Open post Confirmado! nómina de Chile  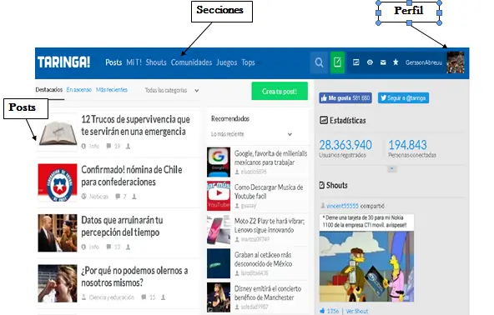tap(132, 176)
